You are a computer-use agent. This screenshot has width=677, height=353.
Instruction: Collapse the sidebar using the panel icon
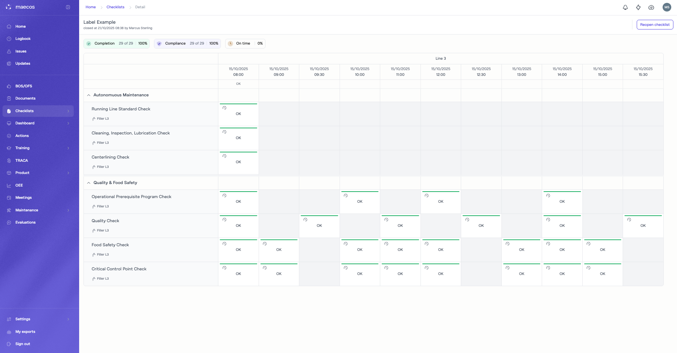click(x=68, y=7)
